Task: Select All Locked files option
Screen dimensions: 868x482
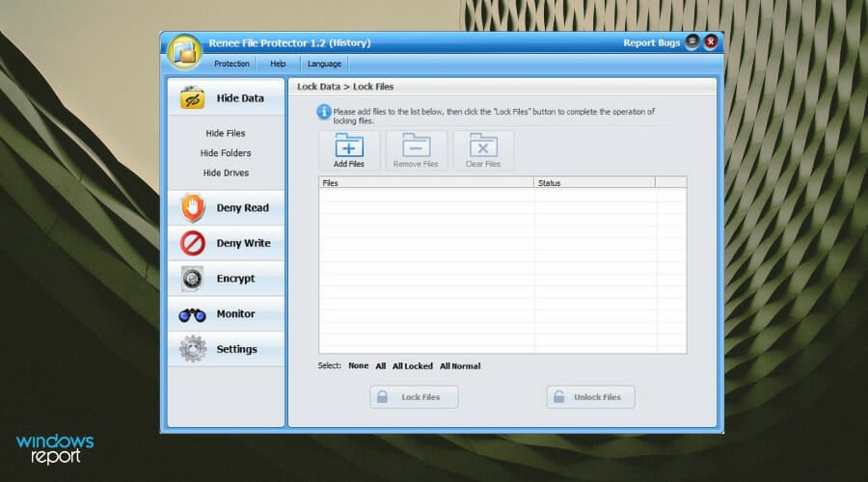Action: pyautogui.click(x=413, y=365)
